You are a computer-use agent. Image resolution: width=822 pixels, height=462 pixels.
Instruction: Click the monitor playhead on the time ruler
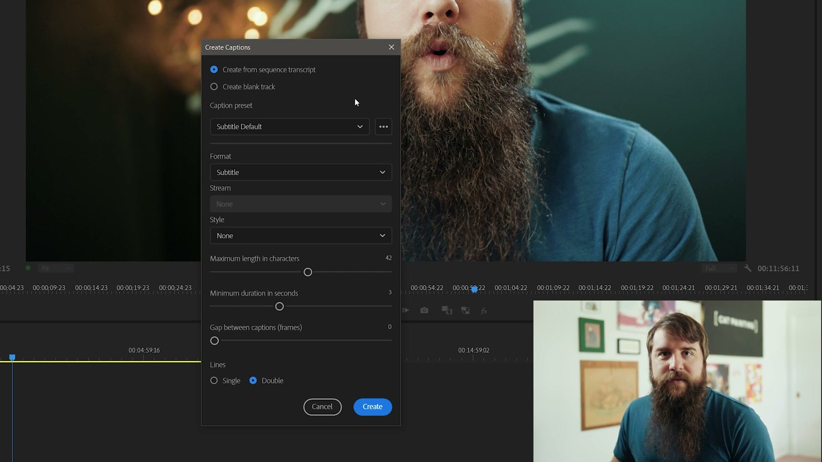pos(474,290)
